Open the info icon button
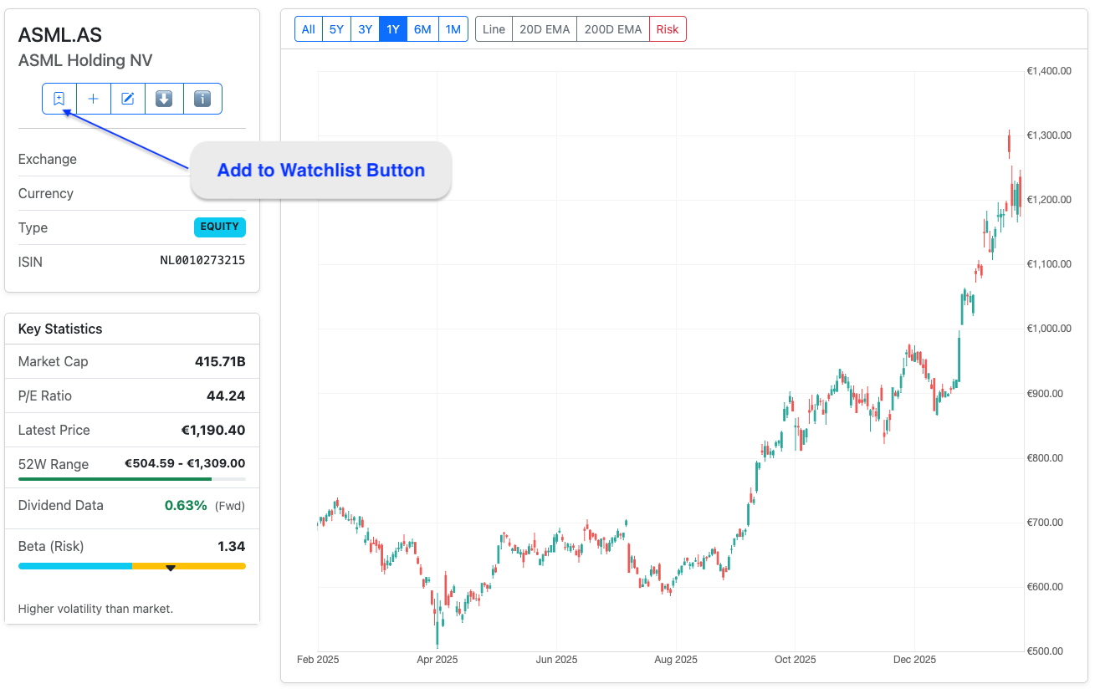1100x694 pixels. (202, 99)
